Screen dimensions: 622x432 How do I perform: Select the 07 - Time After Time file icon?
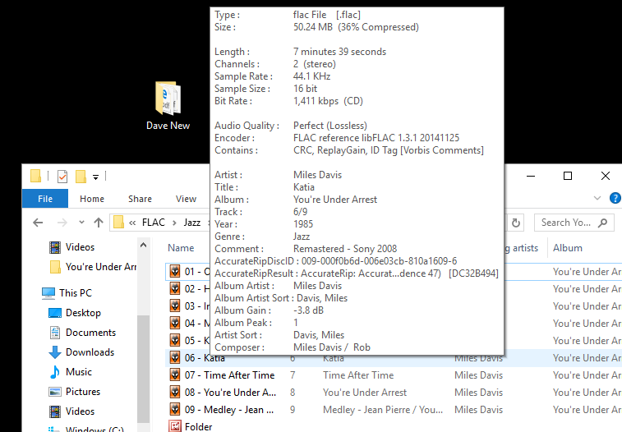pyautogui.click(x=174, y=375)
